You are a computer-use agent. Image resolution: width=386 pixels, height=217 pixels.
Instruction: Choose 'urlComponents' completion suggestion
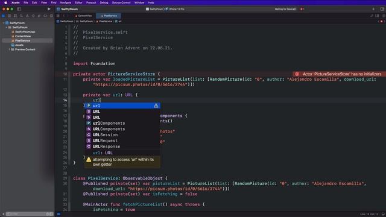point(122,123)
